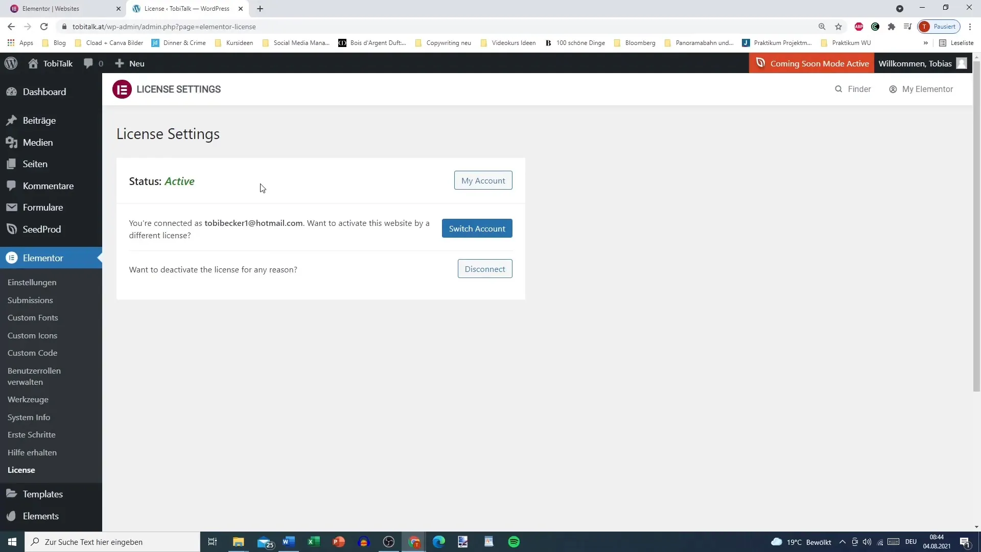Open Einstellungen under Elementor menu
The height and width of the screenshot is (552, 981).
click(32, 282)
